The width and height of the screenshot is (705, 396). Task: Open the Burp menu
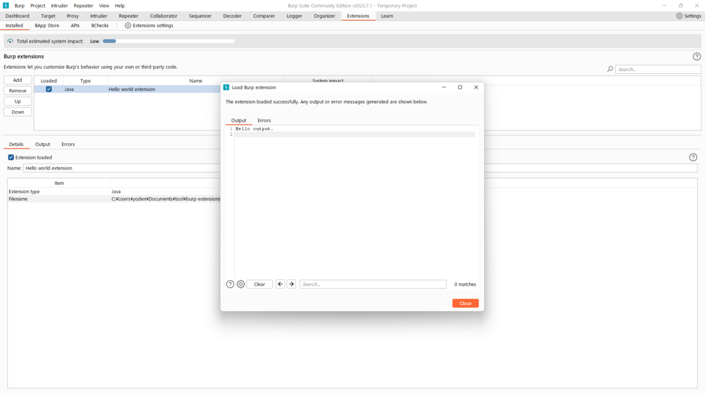click(19, 5)
